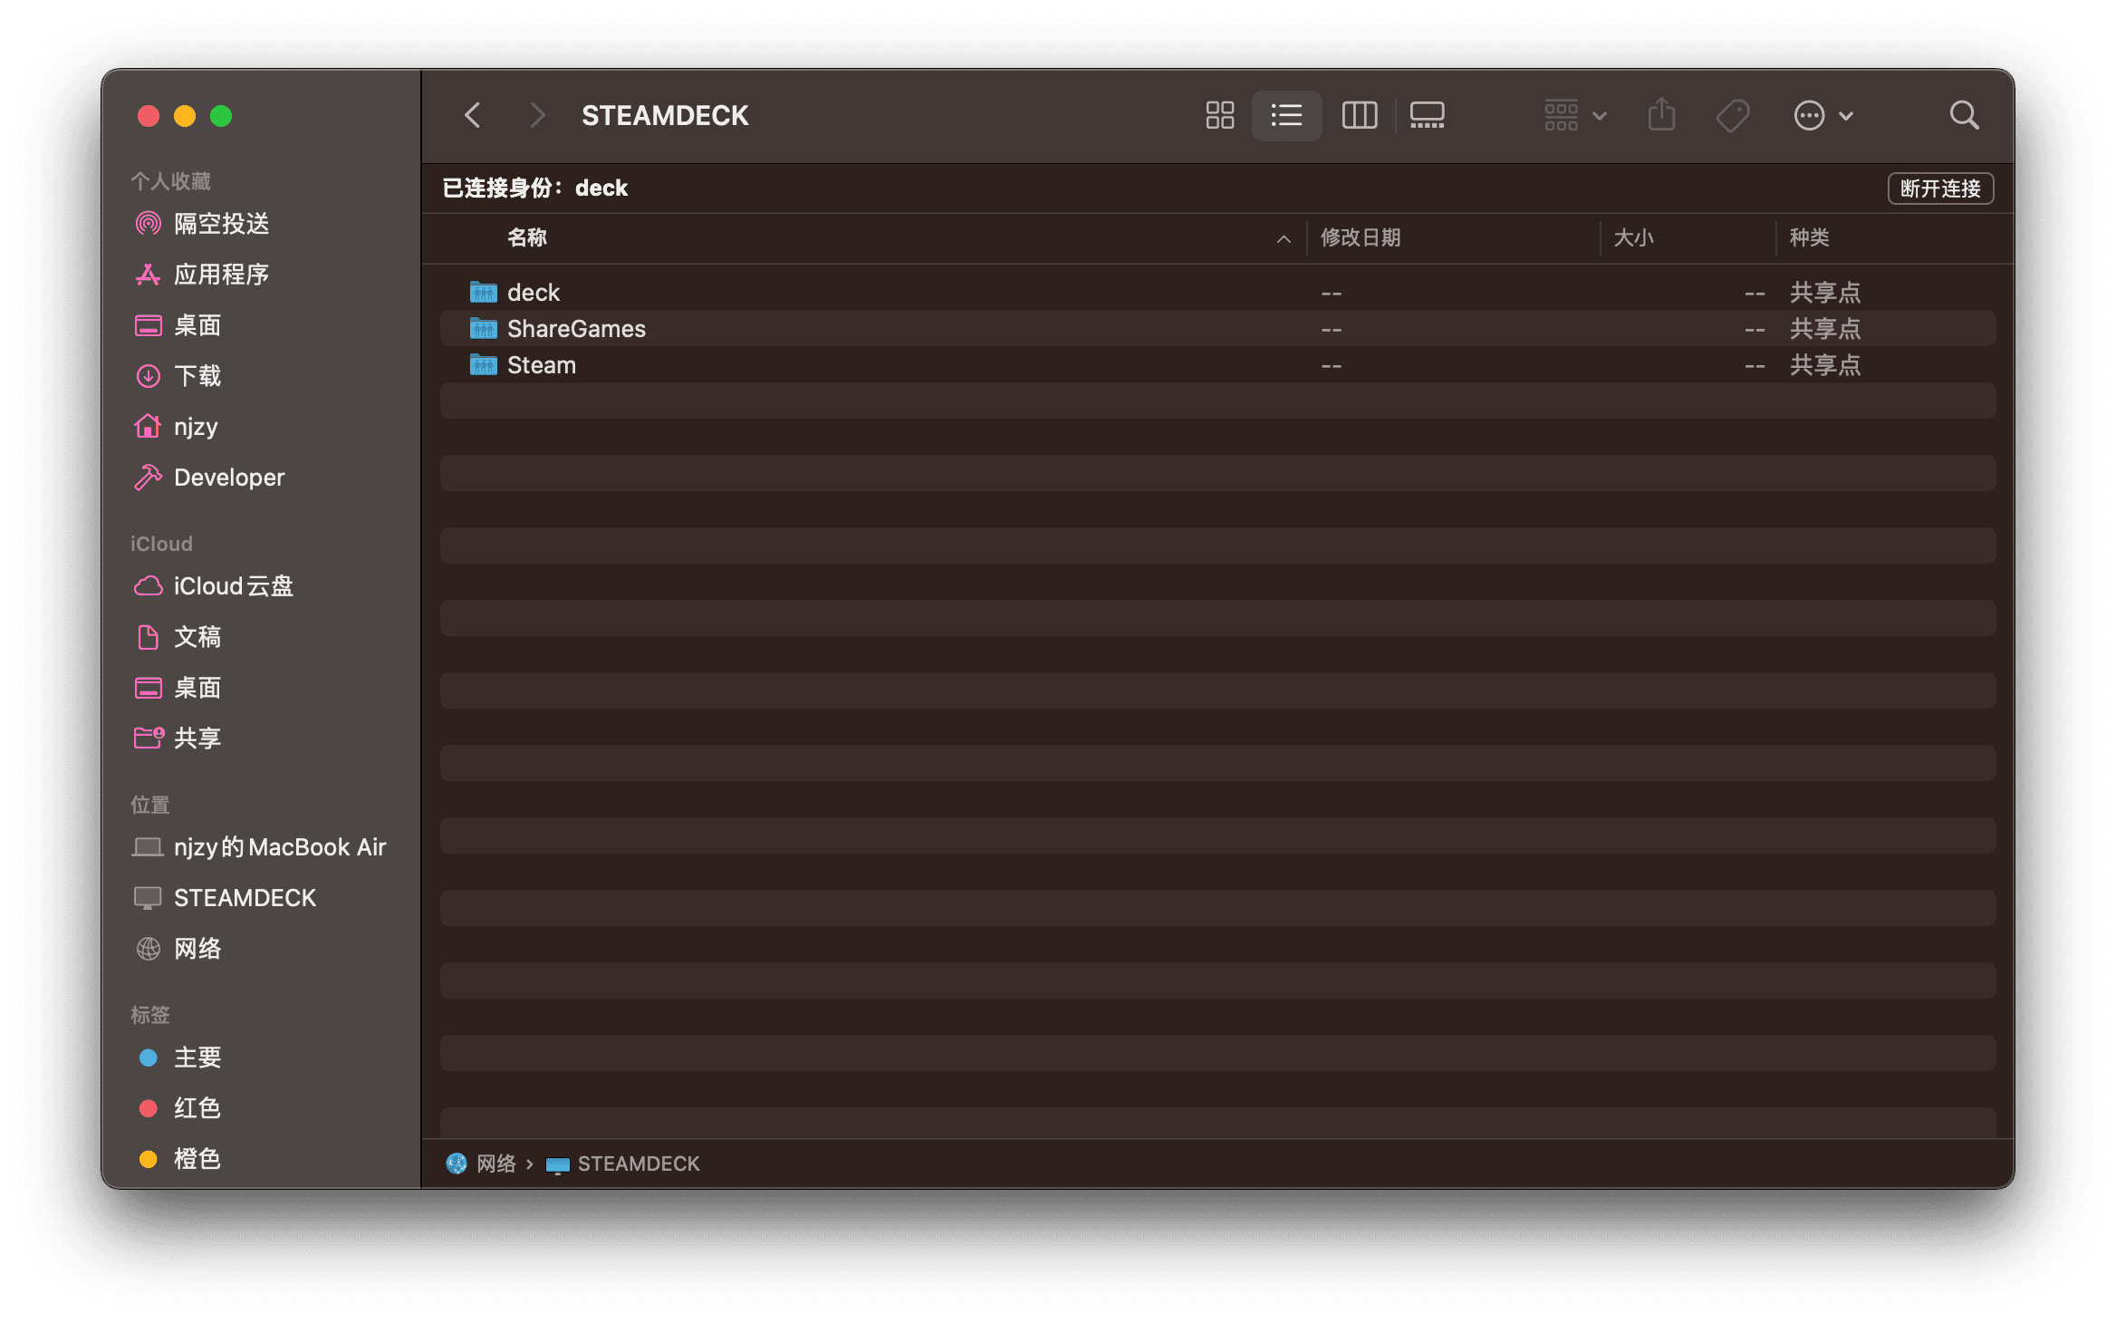Switch to gallery view
2116x1323 pixels.
(1427, 115)
